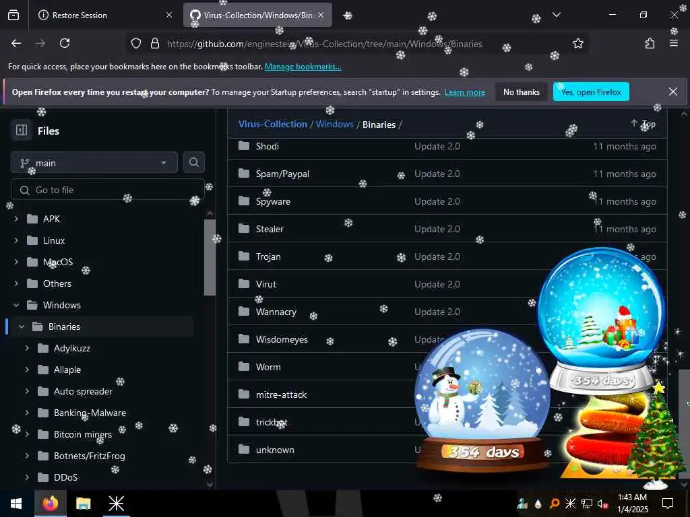The height and width of the screenshot is (517, 690).
Task: Select the Virus-Collection GitHub tab
Action: 257,15
